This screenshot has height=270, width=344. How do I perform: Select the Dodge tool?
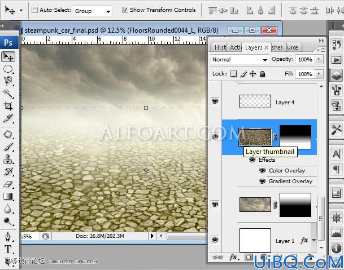(x=8, y=222)
